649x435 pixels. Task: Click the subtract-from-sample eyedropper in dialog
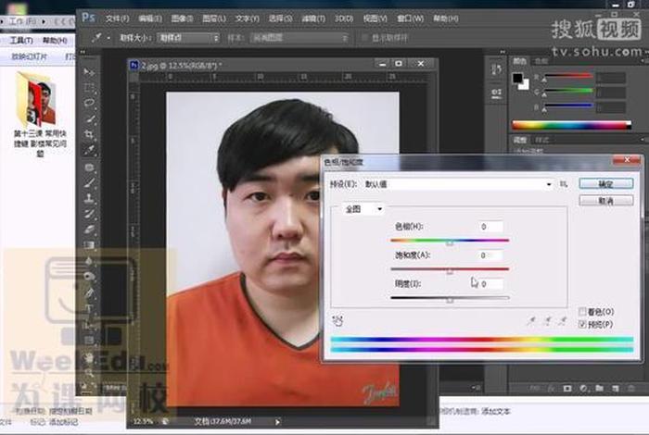click(x=562, y=320)
